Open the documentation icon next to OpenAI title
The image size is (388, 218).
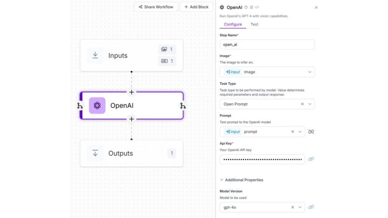pyautogui.click(x=252, y=8)
